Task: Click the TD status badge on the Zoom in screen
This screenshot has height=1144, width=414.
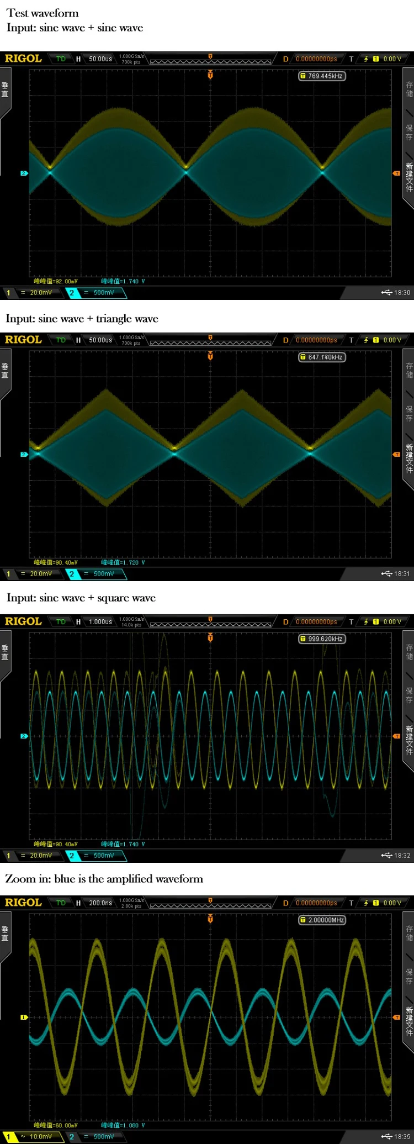Action: pyautogui.click(x=61, y=903)
